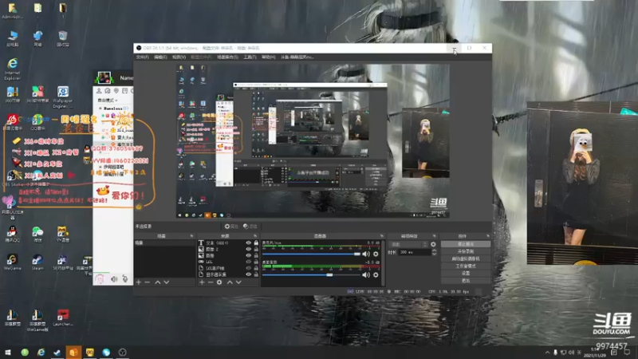
Task: Toggle visibility of the LOL source
Action: 248,262
